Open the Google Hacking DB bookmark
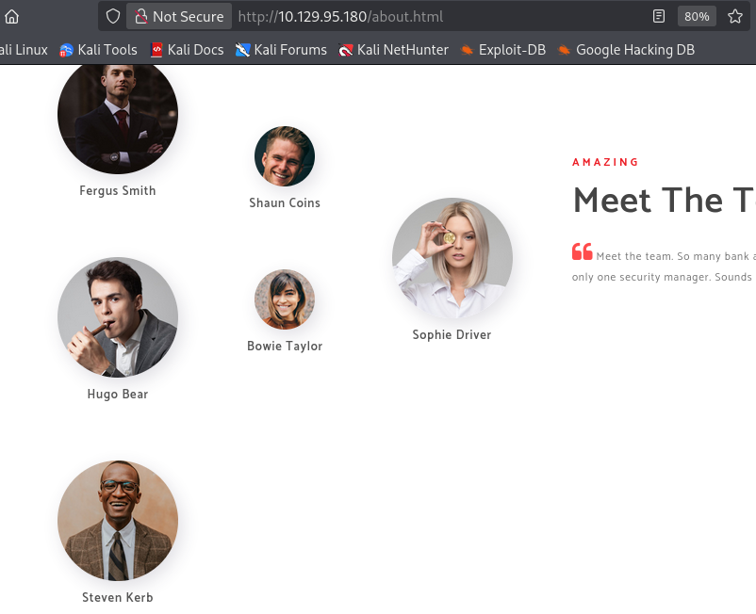 (626, 50)
